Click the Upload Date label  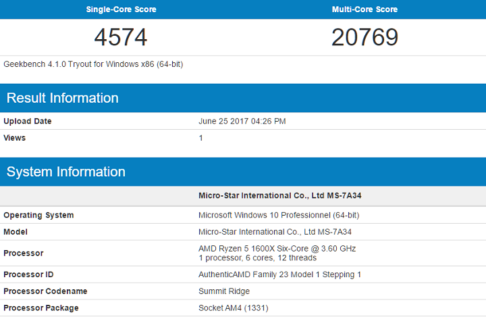point(28,121)
